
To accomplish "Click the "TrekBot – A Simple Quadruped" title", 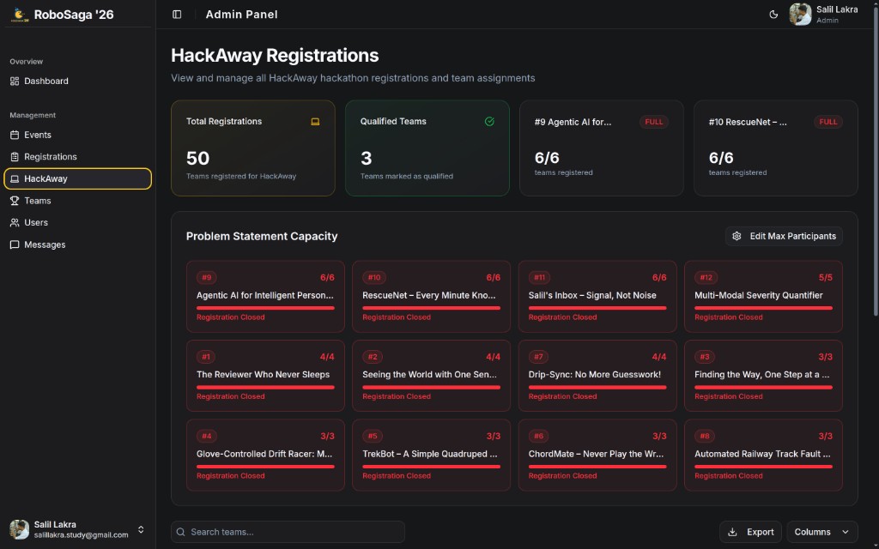I will (x=430, y=454).
